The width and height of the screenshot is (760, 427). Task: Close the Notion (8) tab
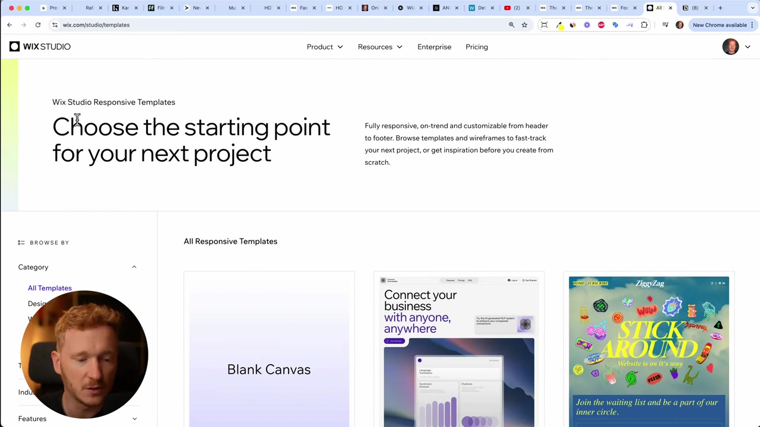coord(706,8)
